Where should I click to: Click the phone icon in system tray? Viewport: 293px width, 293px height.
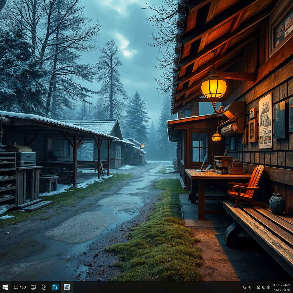tap(244, 287)
